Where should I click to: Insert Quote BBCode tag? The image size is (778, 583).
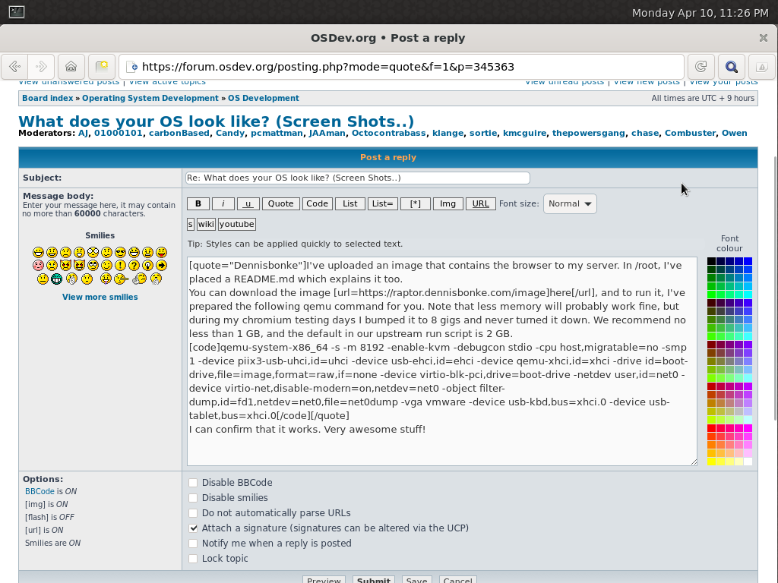[x=281, y=203]
